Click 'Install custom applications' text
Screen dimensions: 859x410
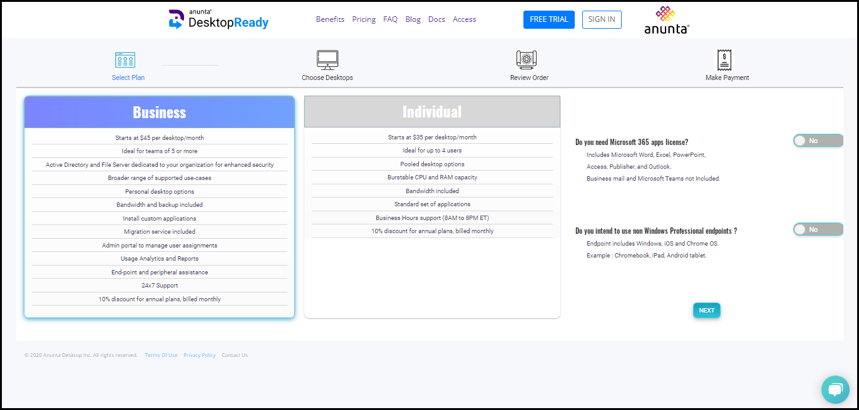(160, 219)
